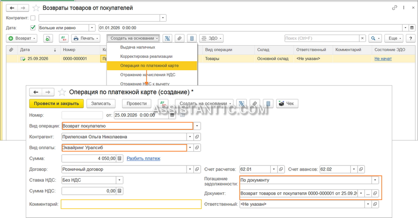The height and width of the screenshot is (218, 418).
Task: Open calendar next to operation date field
Action: click(x=172, y=115)
